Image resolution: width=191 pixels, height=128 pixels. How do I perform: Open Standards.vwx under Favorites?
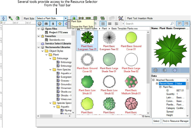[57, 40]
